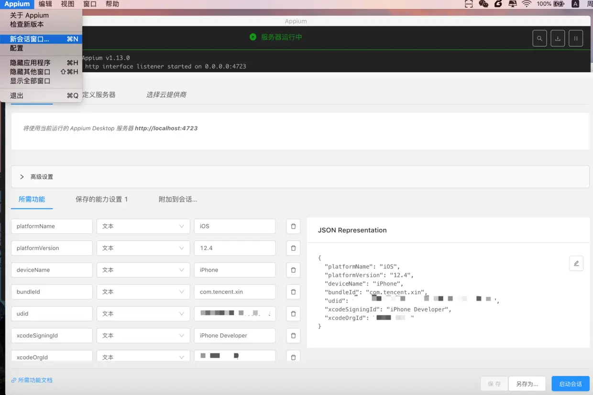Choose 退出 to quit Appium

click(x=41, y=96)
